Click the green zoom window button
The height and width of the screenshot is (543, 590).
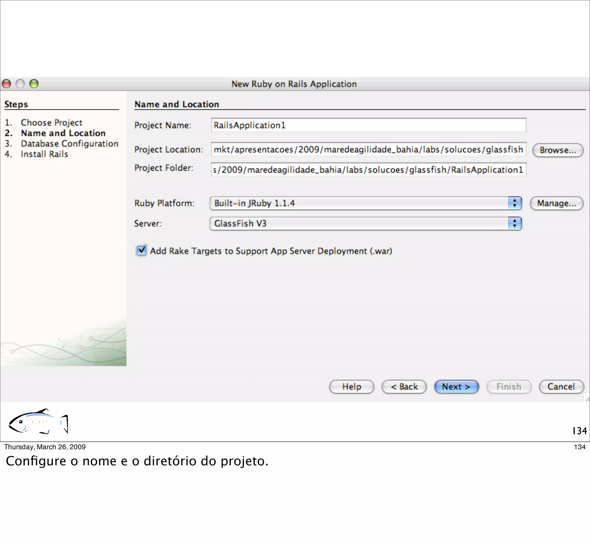click(x=34, y=84)
